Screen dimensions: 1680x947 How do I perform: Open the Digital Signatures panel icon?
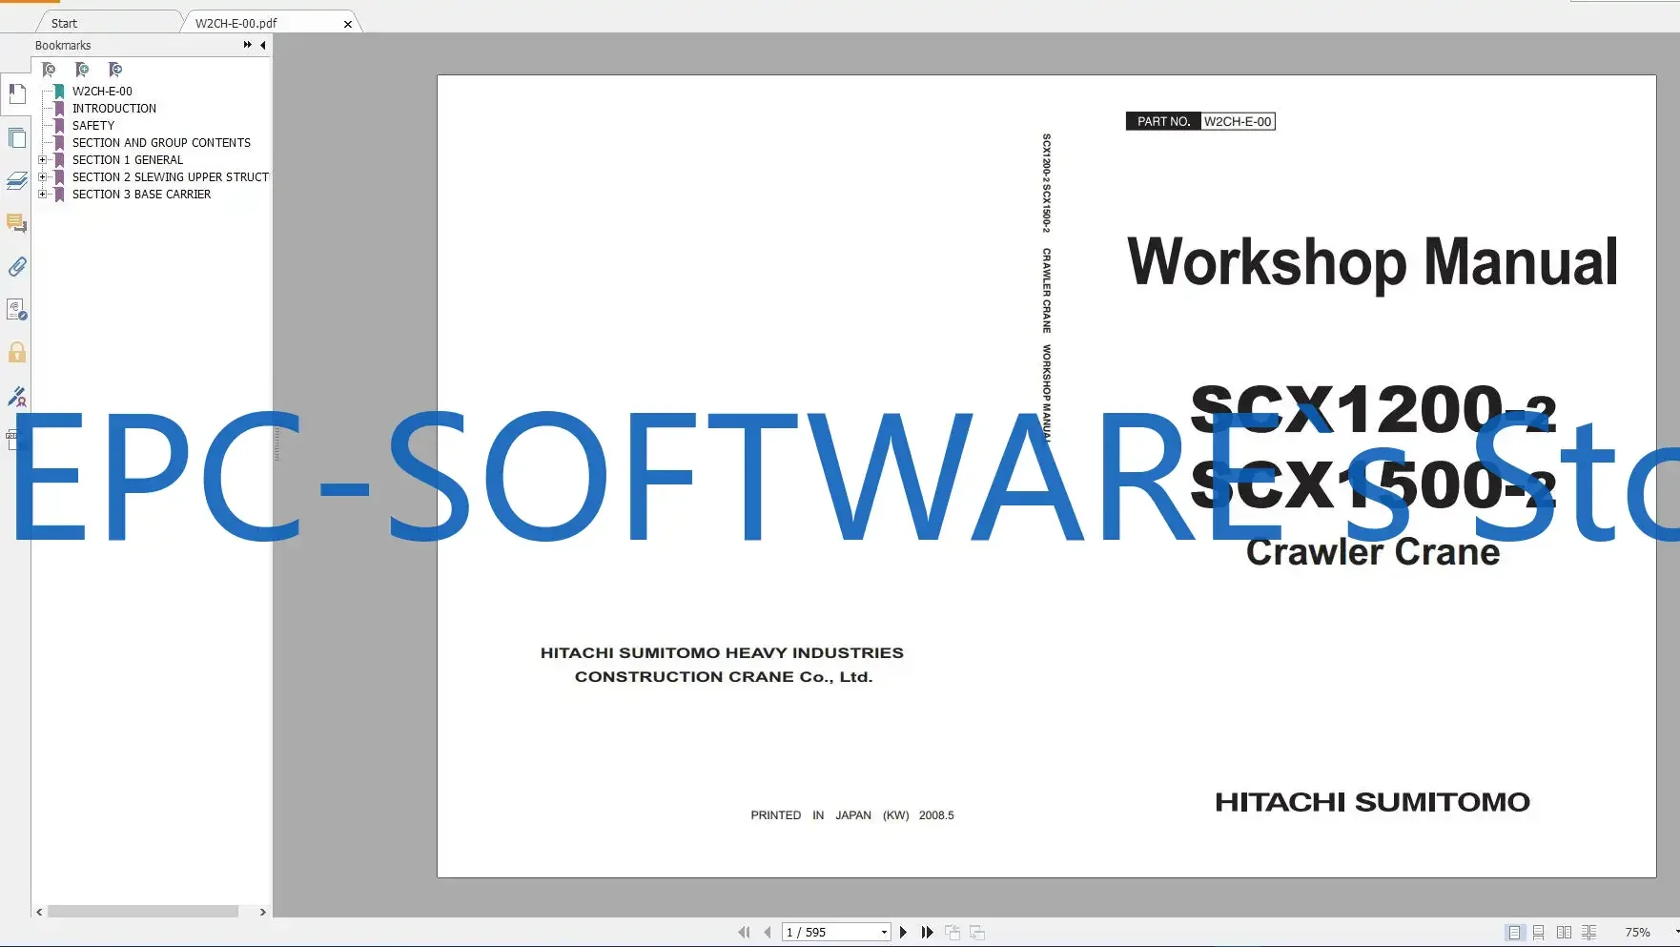pyautogui.click(x=17, y=309)
